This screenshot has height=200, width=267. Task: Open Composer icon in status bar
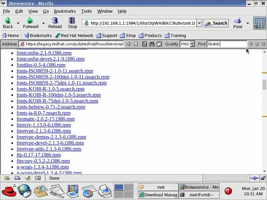(x=28, y=178)
